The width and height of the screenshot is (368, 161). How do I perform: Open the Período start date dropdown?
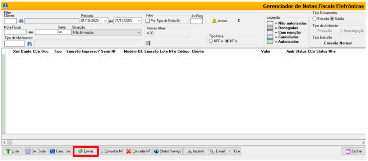tap(105, 21)
